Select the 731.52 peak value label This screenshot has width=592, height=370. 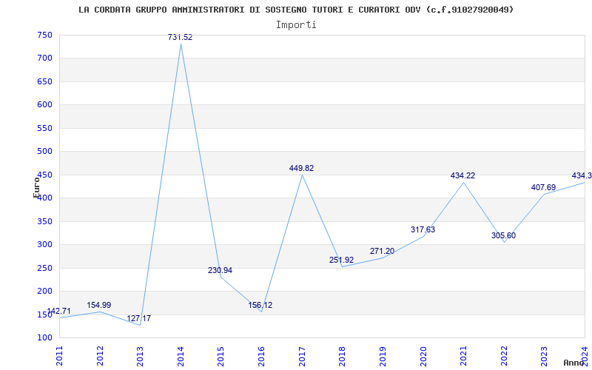point(180,37)
